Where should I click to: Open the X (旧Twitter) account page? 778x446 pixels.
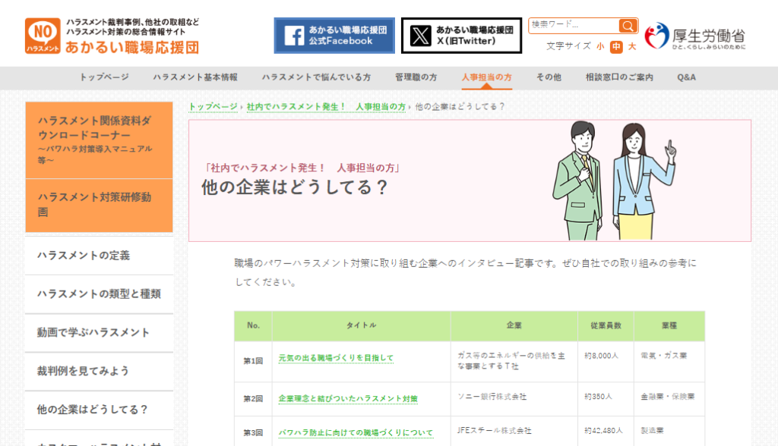(x=461, y=34)
